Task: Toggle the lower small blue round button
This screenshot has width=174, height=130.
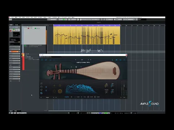Action: point(46,91)
